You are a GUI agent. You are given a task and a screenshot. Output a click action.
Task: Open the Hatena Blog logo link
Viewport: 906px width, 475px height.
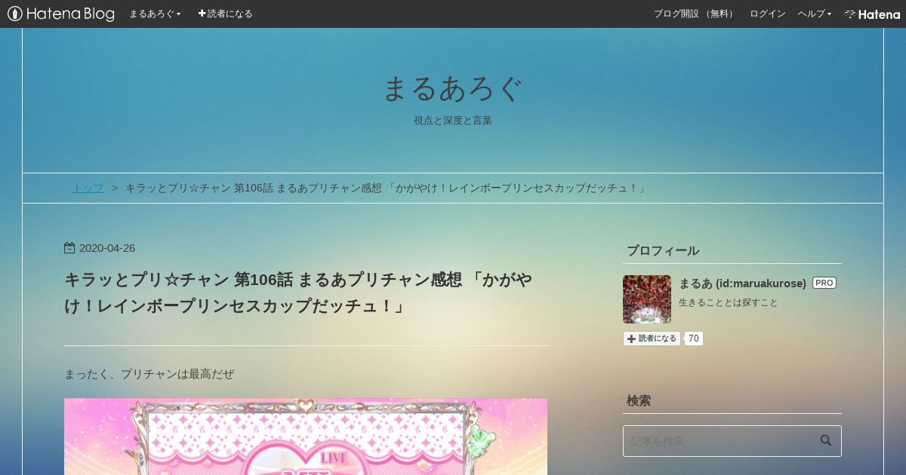[x=61, y=14]
